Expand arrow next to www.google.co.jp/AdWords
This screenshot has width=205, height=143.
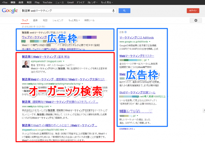(x=150, y=42)
